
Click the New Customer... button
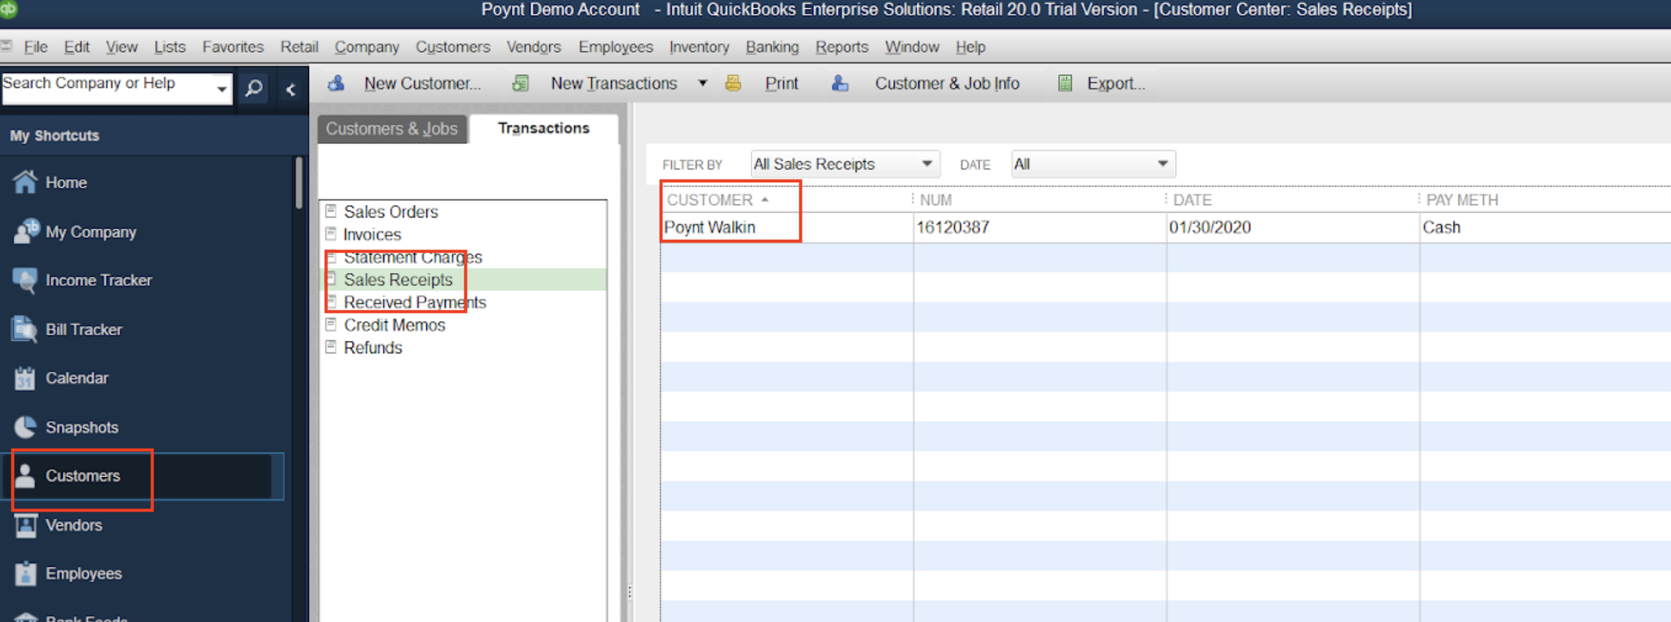[423, 83]
